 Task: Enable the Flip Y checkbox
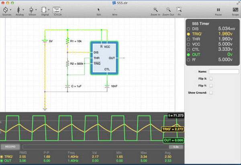coord(211,85)
